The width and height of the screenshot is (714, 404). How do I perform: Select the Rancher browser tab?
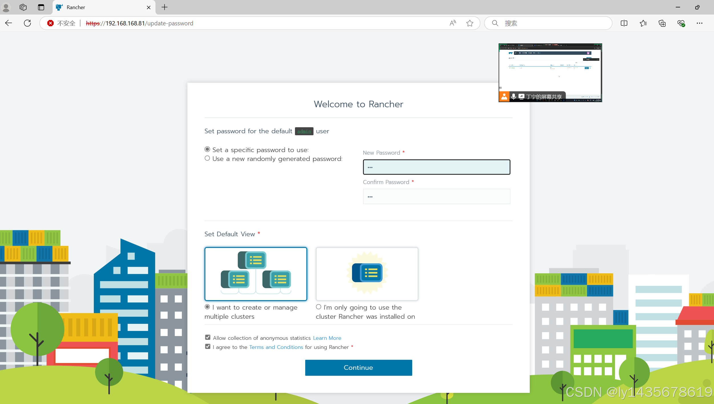[x=104, y=7]
